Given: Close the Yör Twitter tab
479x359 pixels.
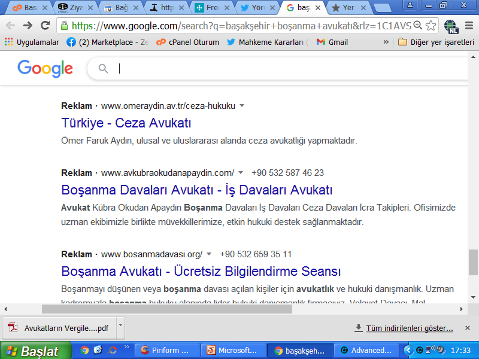Looking at the screenshot, I should point(272,8).
